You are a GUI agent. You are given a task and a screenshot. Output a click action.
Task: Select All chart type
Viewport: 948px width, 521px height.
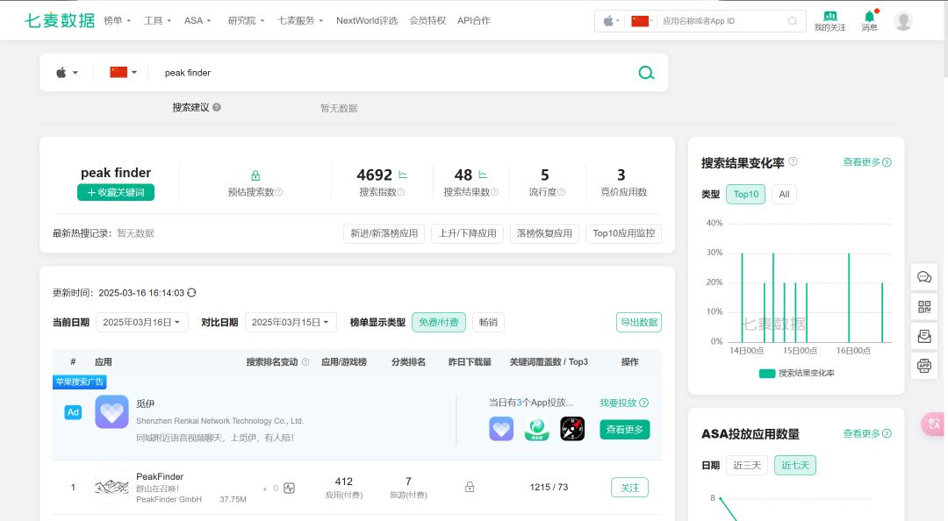coord(784,194)
